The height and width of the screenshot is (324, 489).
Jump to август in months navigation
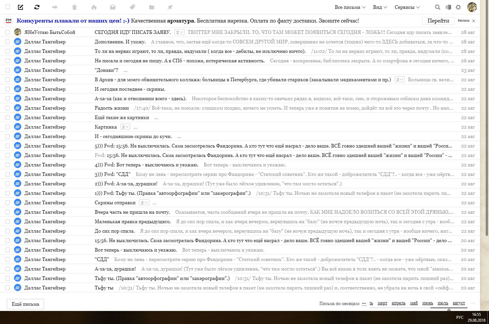(x=459, y=303)
